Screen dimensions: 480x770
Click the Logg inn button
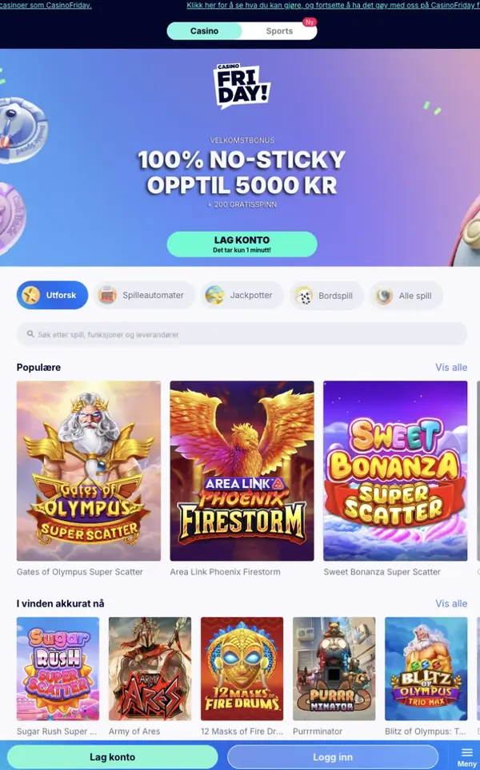tap(333, 756)
